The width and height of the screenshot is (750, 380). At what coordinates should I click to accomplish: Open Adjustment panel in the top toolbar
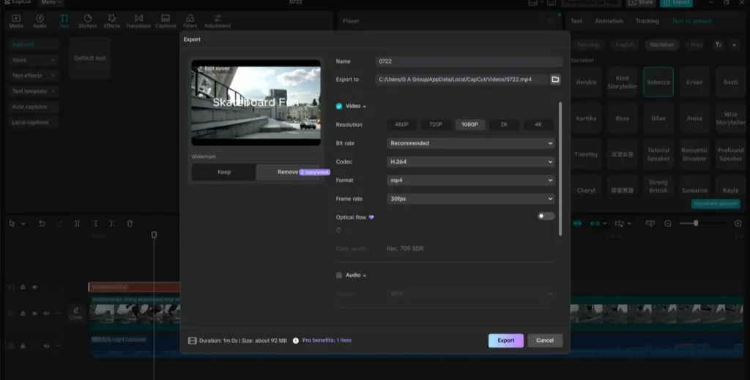218,21
